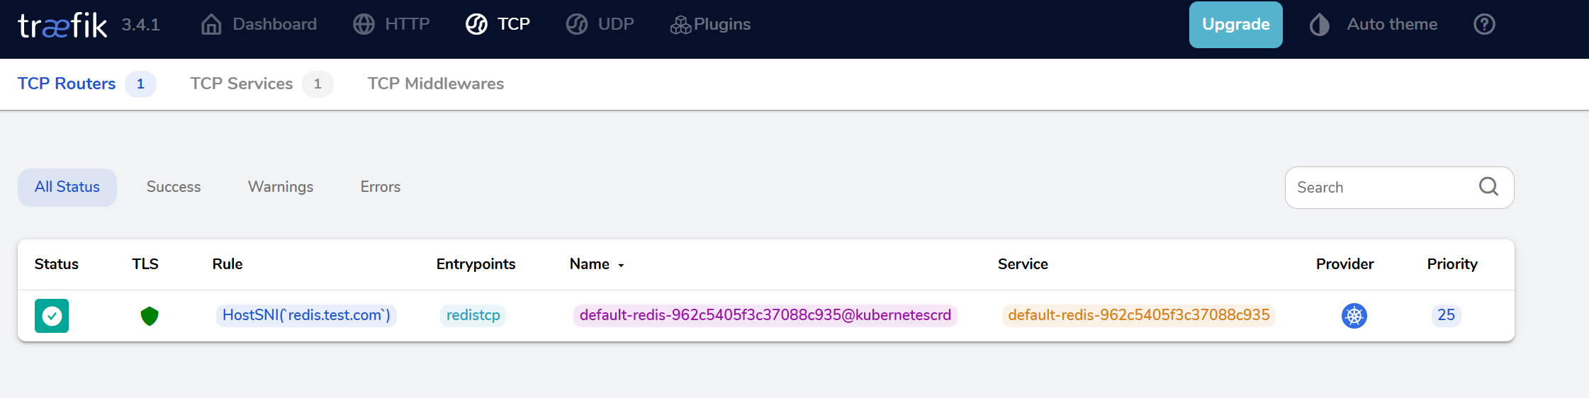Click the HTTP globe icon

(364, 25)
